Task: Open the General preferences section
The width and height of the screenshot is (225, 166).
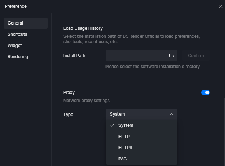Action: (x=26, y=23)
